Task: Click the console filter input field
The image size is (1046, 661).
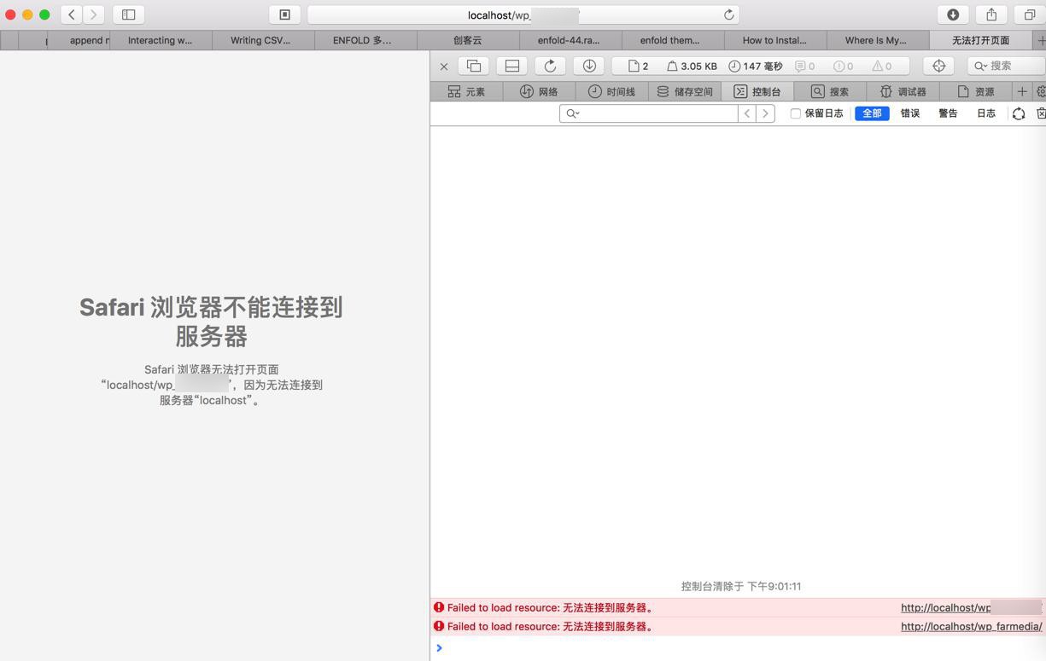Action: 648,113
